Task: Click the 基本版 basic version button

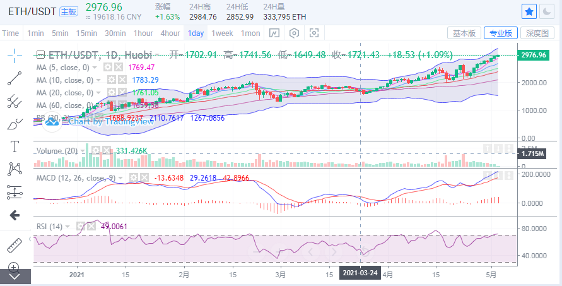Action: pyautogui.click(x=464, y=33)
